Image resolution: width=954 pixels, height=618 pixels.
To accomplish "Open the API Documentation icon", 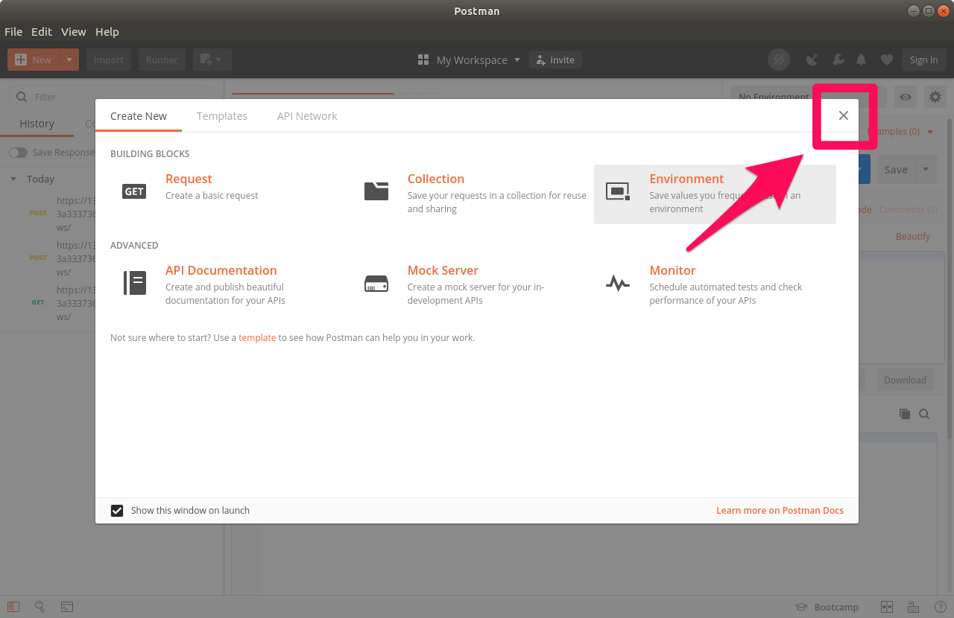I will point(134,283).
